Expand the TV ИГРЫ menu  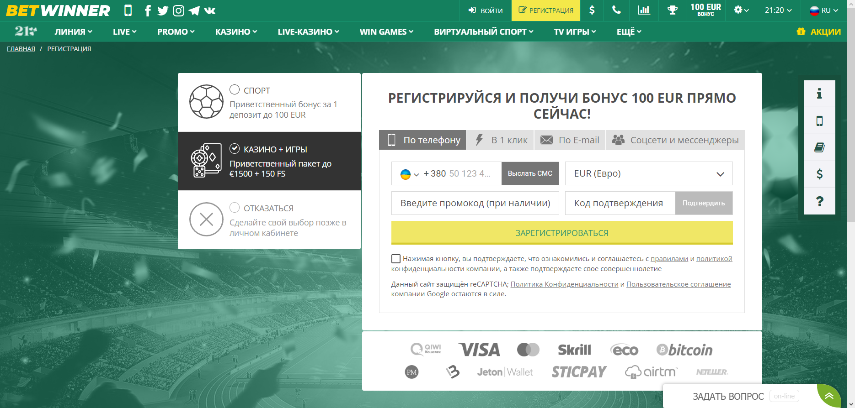[575, 31]
